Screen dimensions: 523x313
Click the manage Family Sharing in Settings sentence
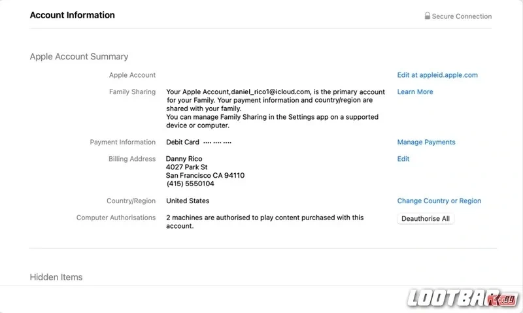tap(272, 121)
